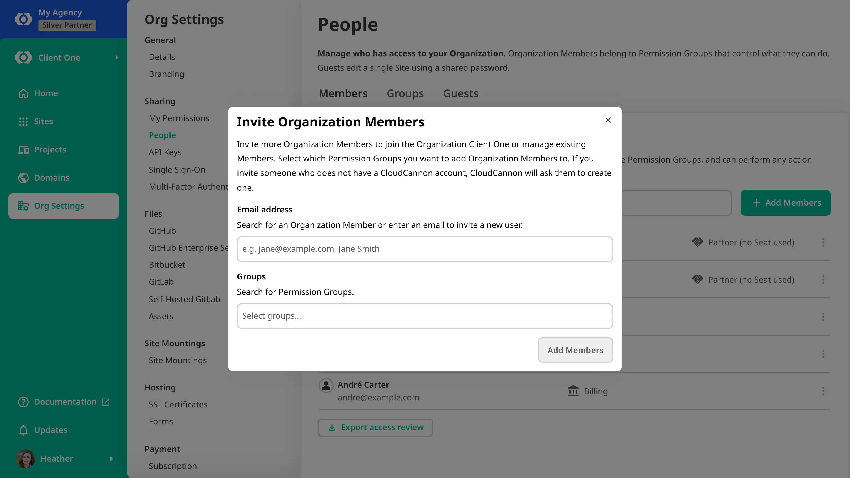
Task: Open the Select groups field
Action: pos(425,316)
